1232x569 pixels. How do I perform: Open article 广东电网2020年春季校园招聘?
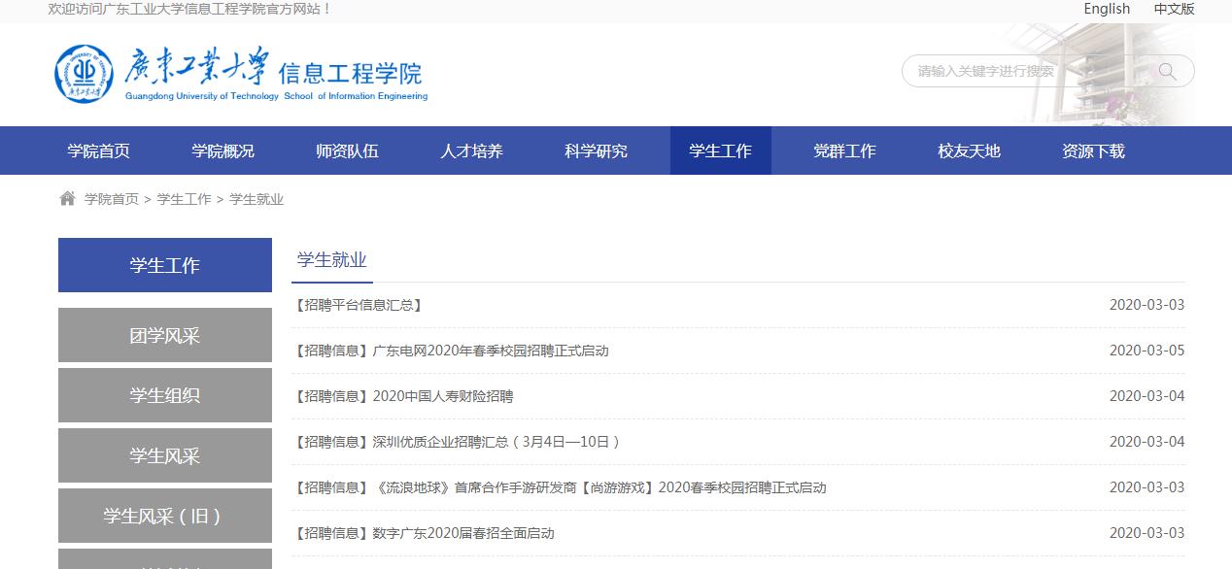pos(450,351)
